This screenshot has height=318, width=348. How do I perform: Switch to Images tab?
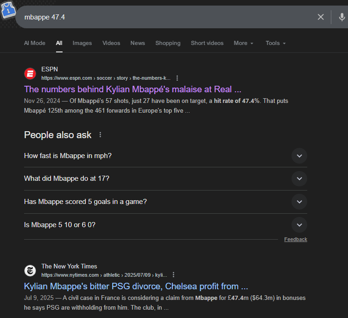(x=82, y=43)
